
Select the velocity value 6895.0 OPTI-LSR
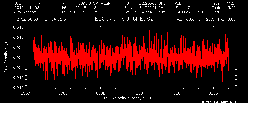94,3
